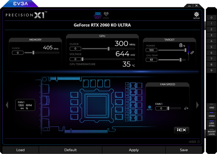Toggle the fan AUTO icon
The height and width of the screenshot is (154, 217).
tap(150, 108)
